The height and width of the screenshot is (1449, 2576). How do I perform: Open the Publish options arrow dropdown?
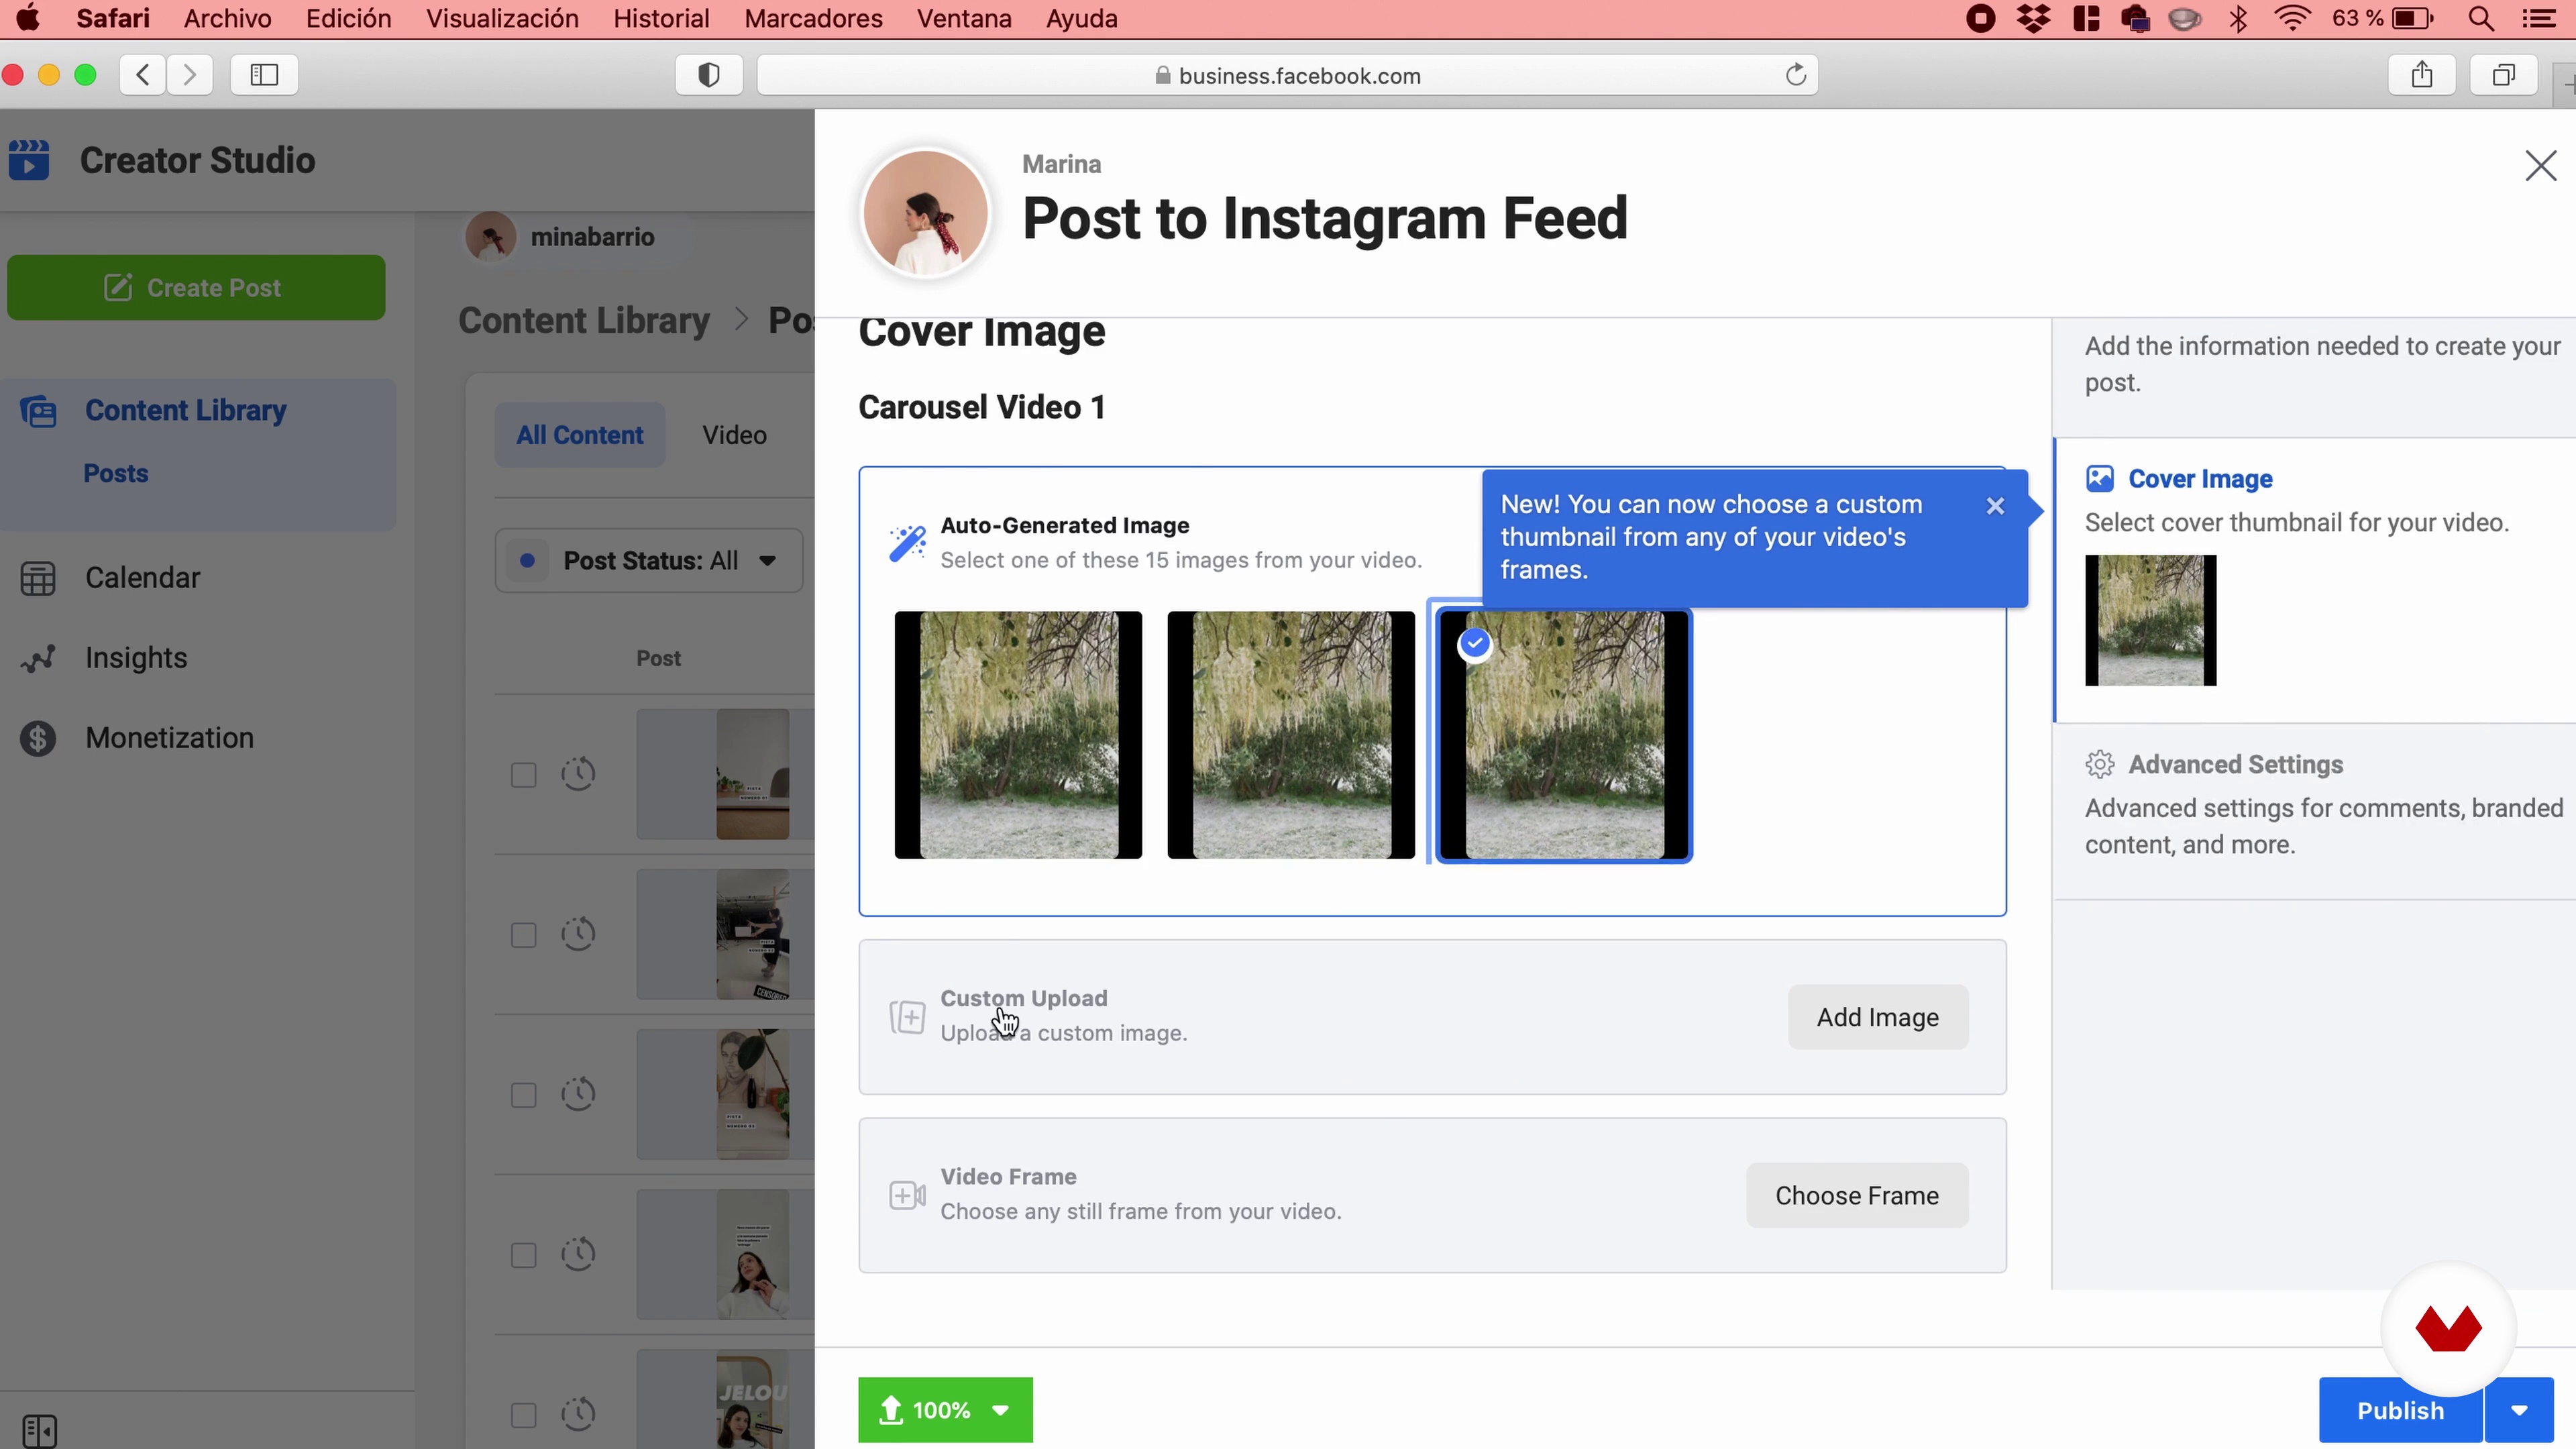click(x=2519, y=1410)
